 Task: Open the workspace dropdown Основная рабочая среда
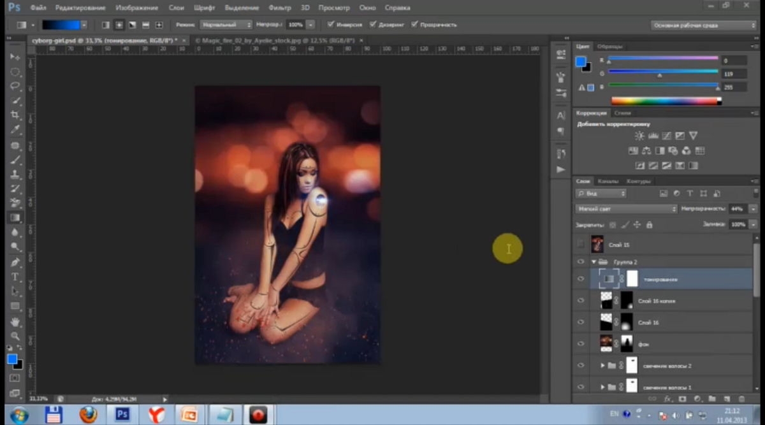pos(703,25)
